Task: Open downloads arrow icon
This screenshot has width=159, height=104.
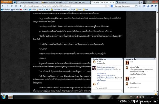Action: coord(140,6)
